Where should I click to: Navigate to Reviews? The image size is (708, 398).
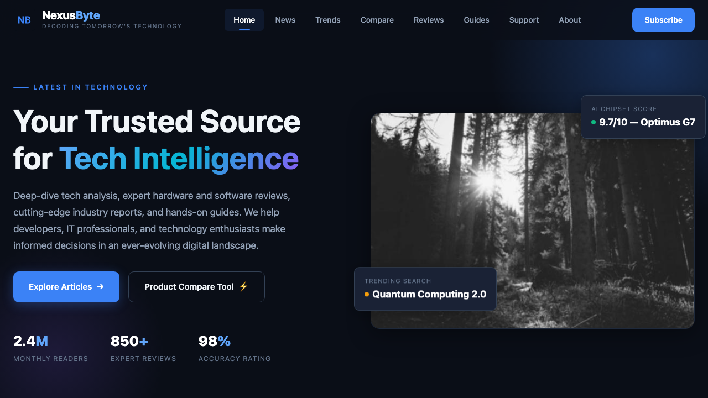tap(429, 20)
